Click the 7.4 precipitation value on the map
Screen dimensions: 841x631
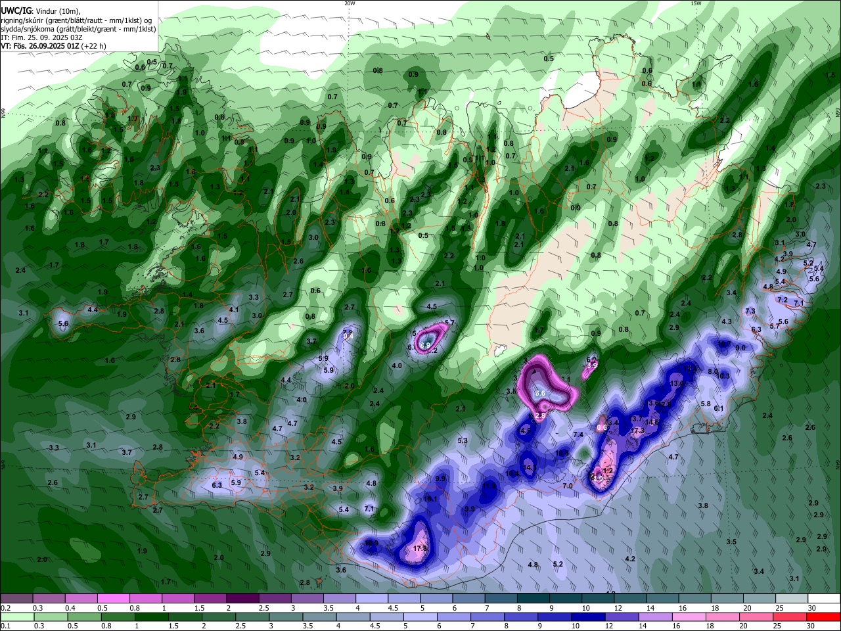(578, 434)
